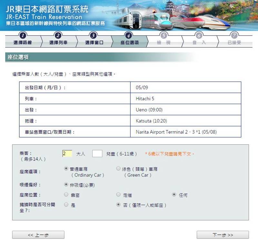
Task: Select 否 to keep adjacent seats only
Action: pos(118,204)
